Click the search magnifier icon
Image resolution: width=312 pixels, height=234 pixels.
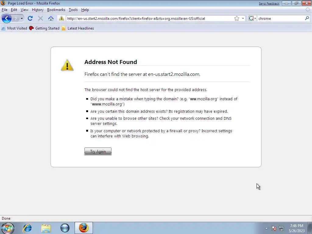(307, 18)
